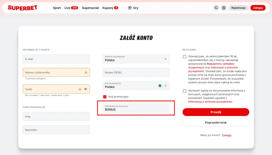
Task: Uncheck the Kod promocyjny checkbox
Action: point(105,97)
